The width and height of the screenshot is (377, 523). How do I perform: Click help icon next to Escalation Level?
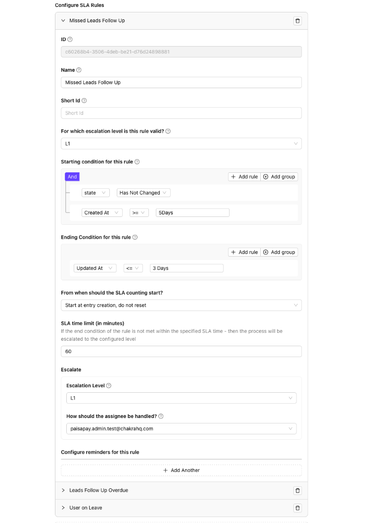click(109, 385)
